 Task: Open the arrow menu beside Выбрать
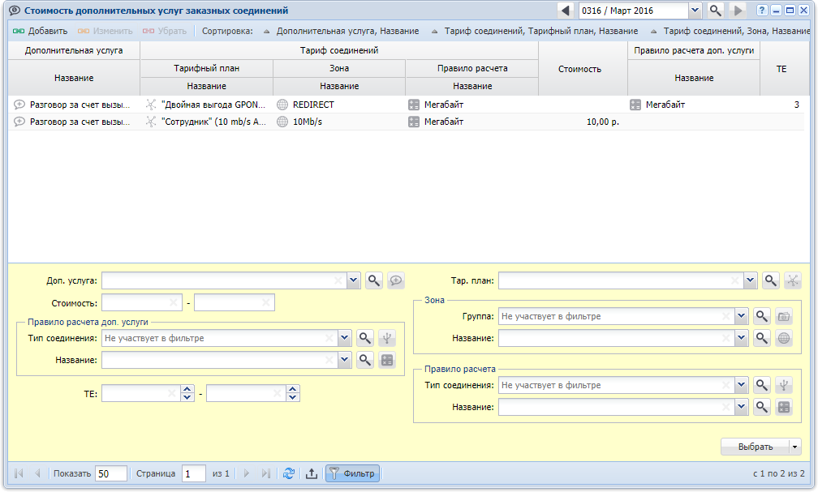[x=795, y=447]
